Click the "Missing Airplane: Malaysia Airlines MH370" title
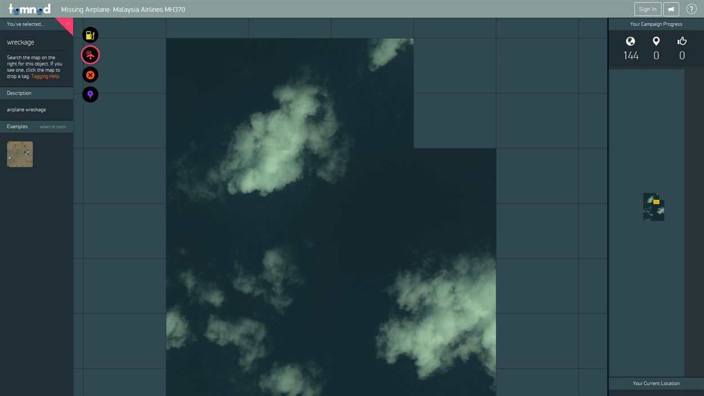 click(x=123, y=10)
